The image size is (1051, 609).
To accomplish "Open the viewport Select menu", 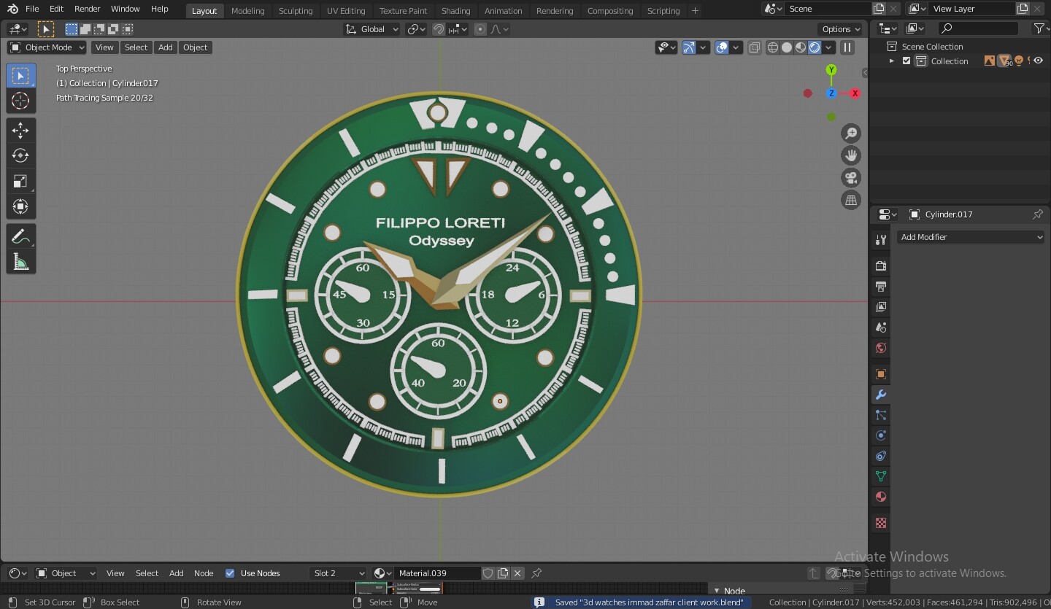I will point(136,47).
